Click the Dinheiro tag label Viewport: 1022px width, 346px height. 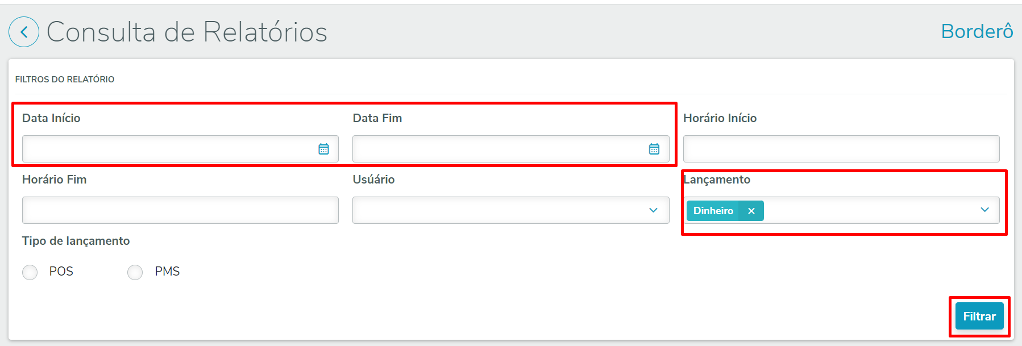(713, 211)
